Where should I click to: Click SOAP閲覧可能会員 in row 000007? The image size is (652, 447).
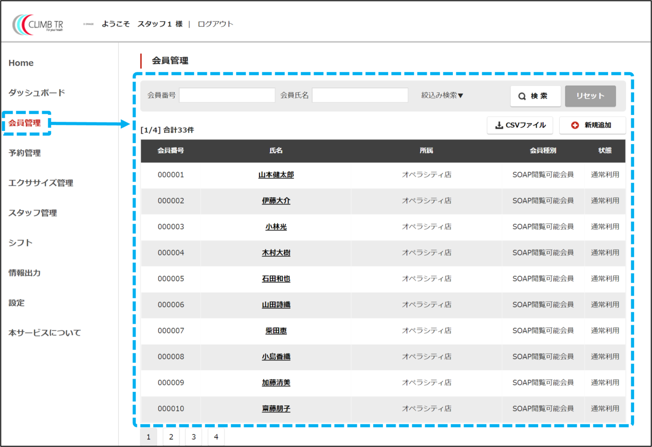pyautogui.click(x=543, y=331)
